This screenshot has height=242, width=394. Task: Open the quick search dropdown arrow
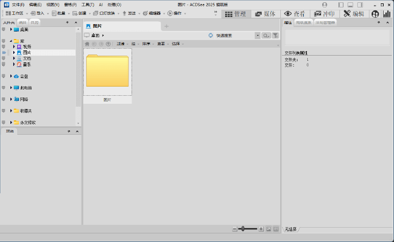(x=257, y=36)
